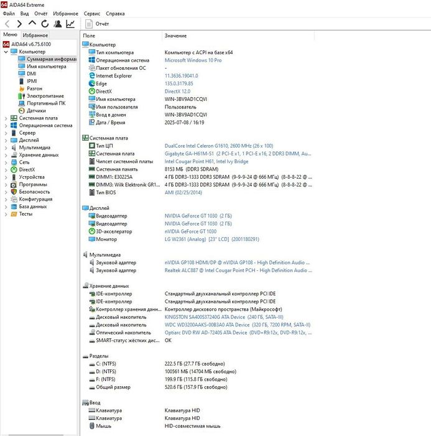Screen dimensions: 431x436
Task: Expand the Мультимедиа tree node
Action: click(6, 148)
